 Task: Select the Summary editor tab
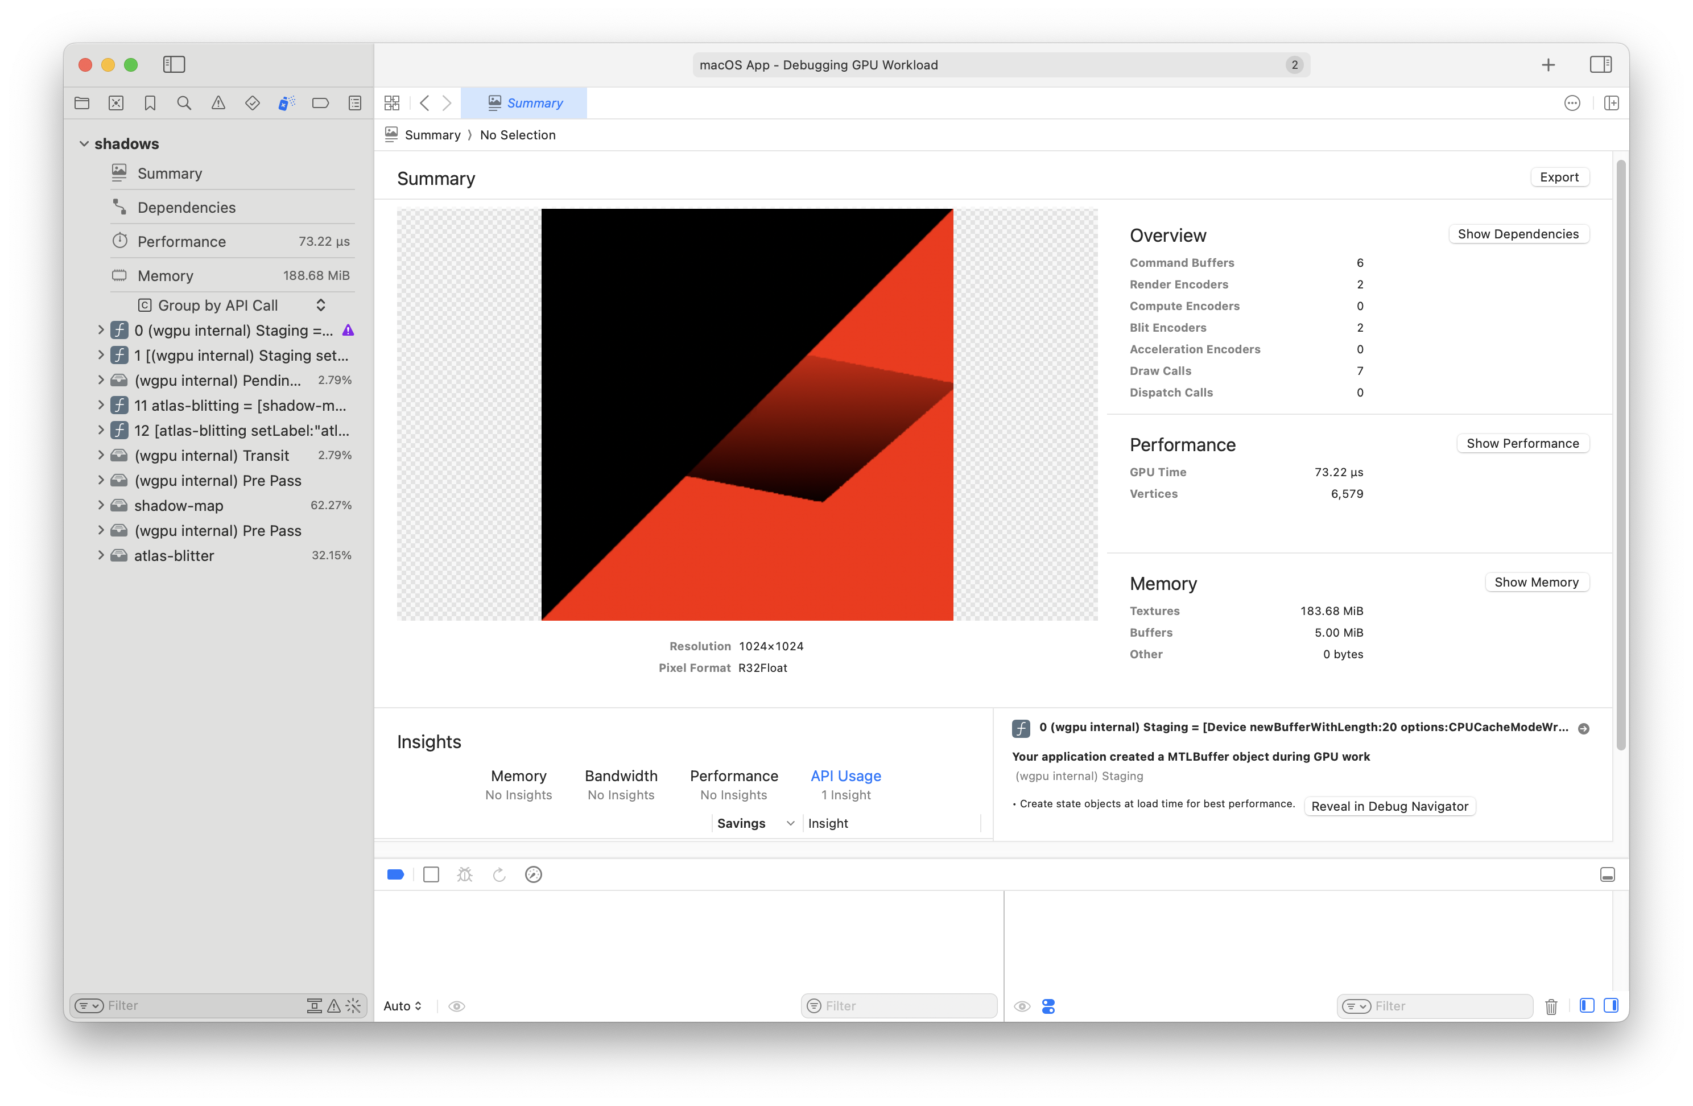(x=525, y=103)
